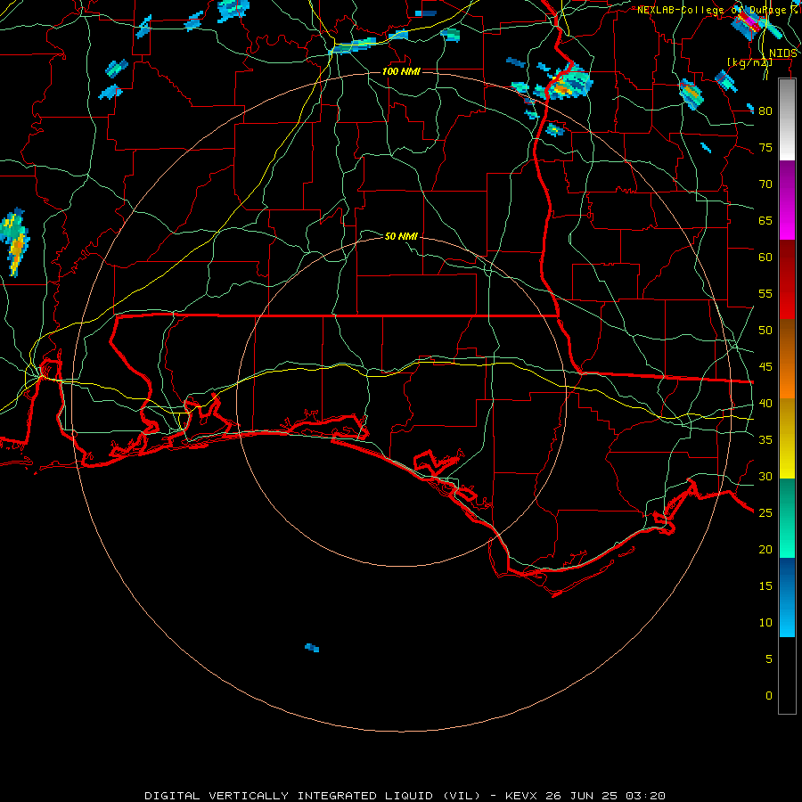Pick the yellow-olive segment of color bar
The width and height of the screenshot is (802, 802).
[x=787, y=438]
